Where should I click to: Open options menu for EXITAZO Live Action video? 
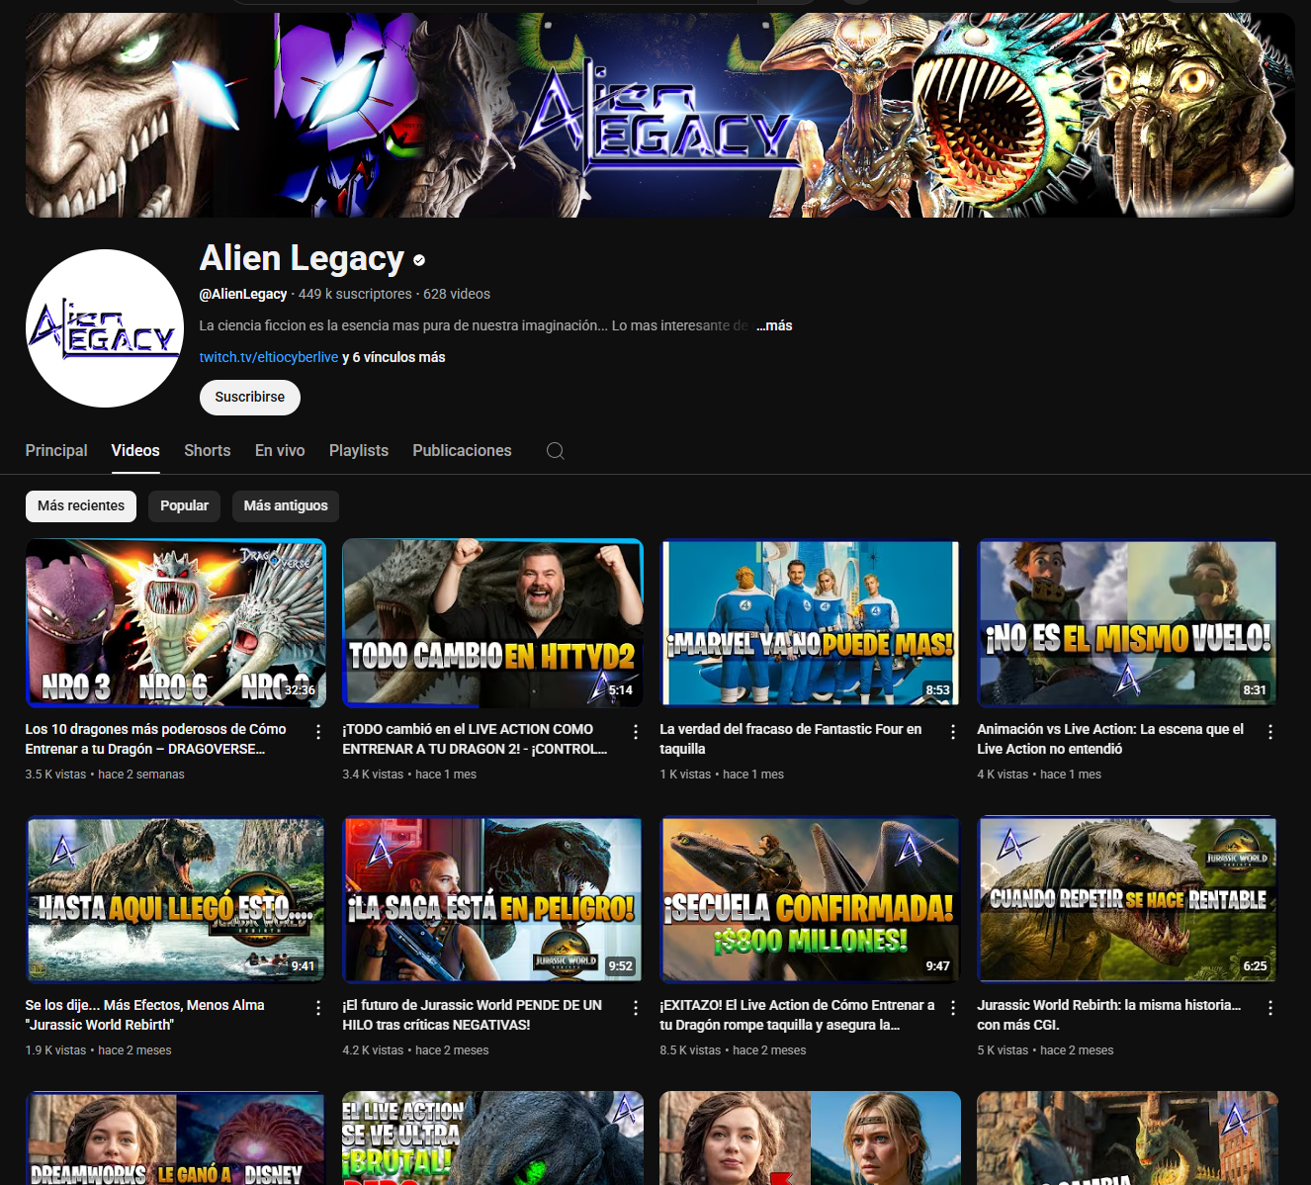(953, 1008)
